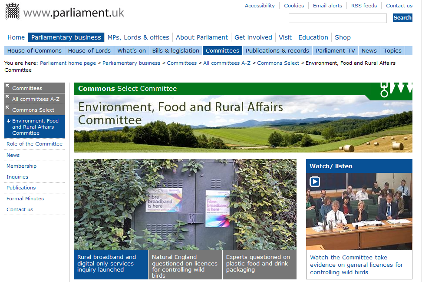
Task: Click the arrow icon beside Commons Select sidebar
Action: 7,108
